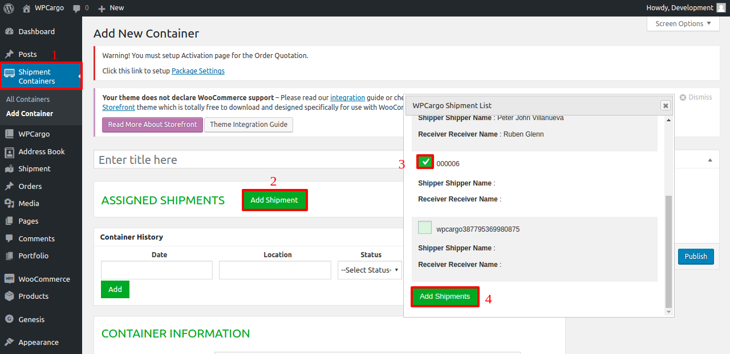Click the Pages icon in sidebar

coord(9,221)
